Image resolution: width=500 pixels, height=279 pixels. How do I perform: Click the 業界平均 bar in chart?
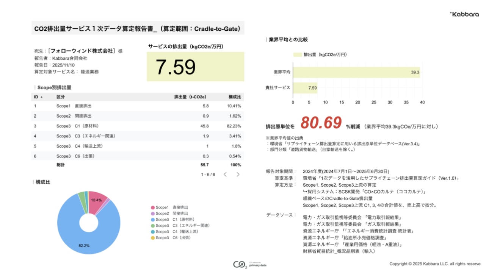click(356, 72)
